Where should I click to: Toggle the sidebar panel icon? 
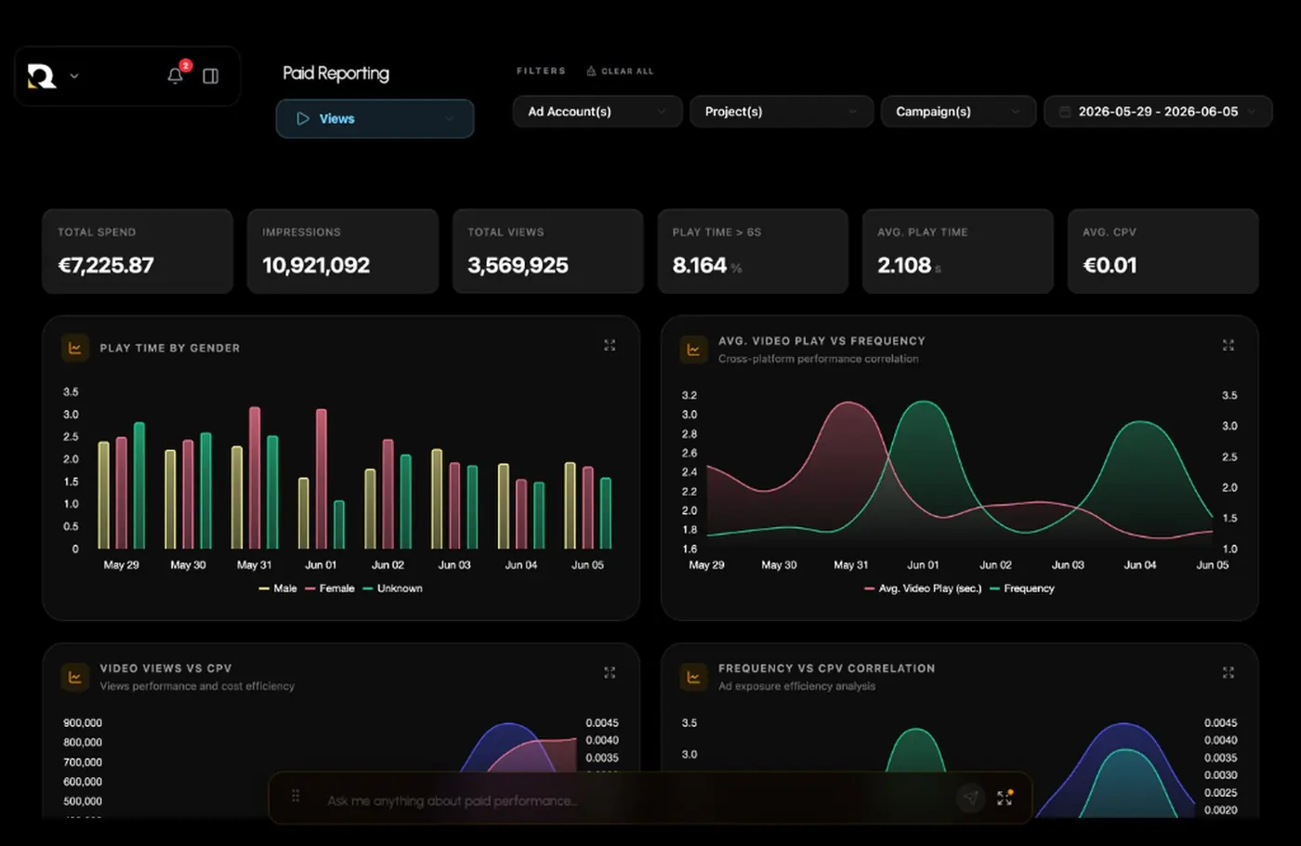click(211, 76)
